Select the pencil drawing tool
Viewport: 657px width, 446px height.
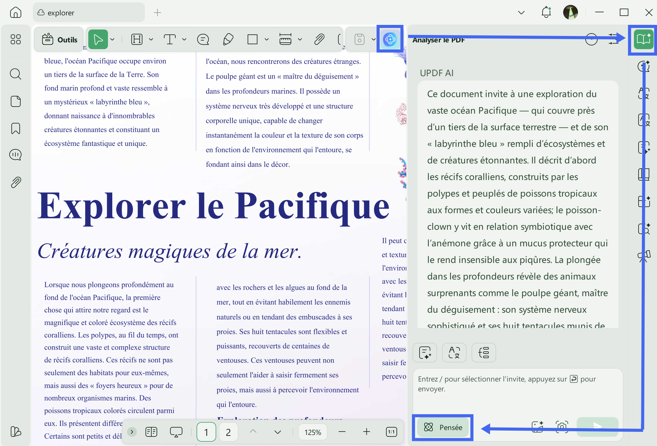coord(228,39)
